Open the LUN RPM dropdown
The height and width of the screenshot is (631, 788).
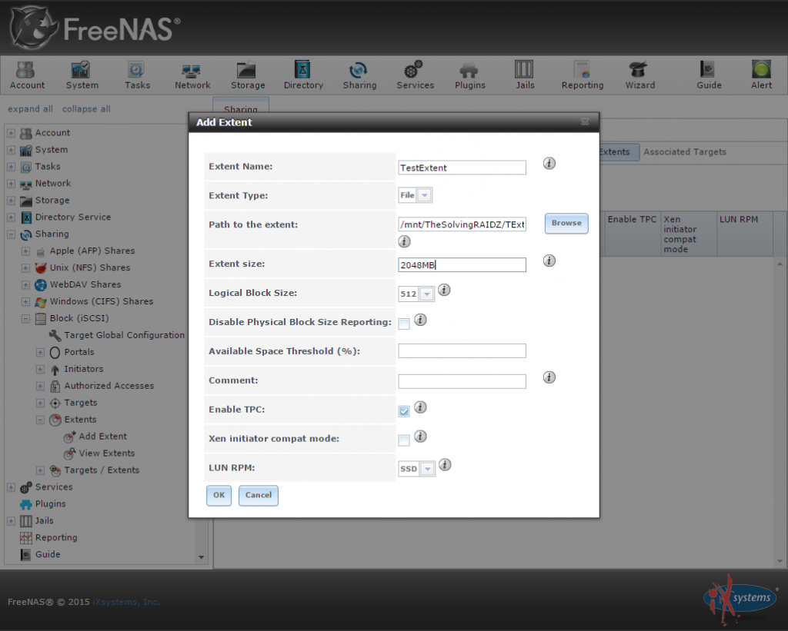[x=426, y=468]
